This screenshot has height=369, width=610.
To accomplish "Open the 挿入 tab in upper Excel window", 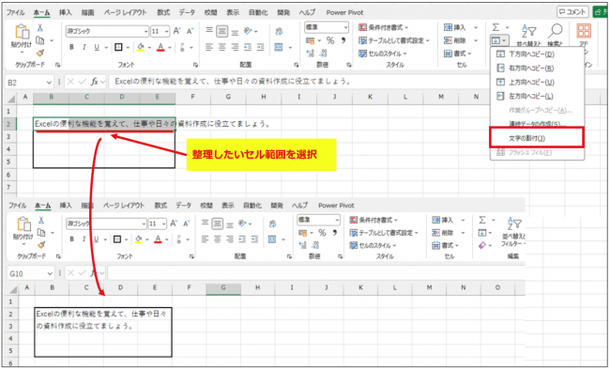I will pyautogui.click(x=66, y=12).
